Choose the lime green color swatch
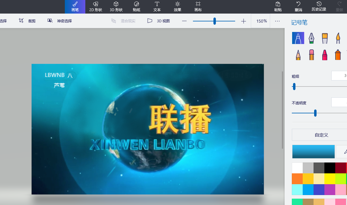 tap(341, 179)
